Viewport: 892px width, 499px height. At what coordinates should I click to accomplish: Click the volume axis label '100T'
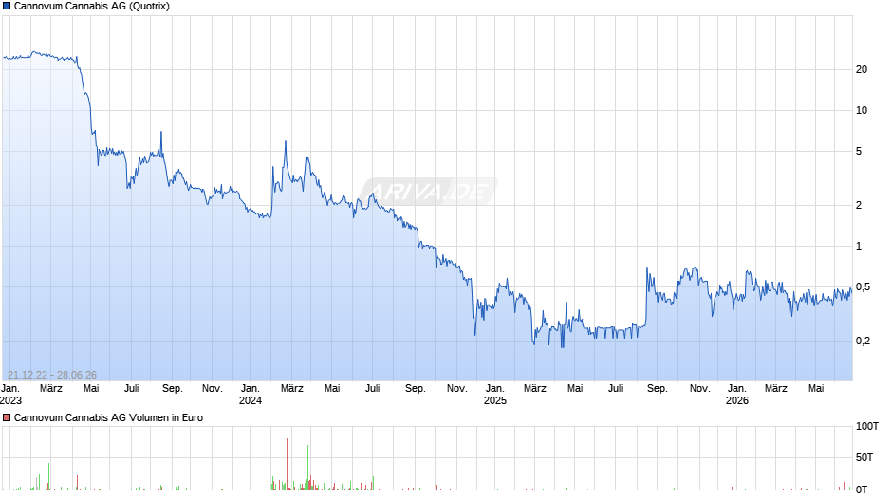pos(867,426)
